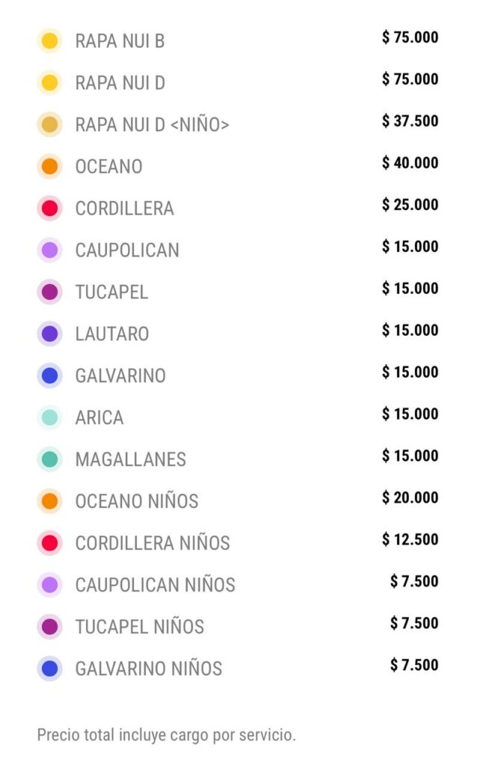Click the green MAGALLANES color dot
The height and width of the screenshot is (766, 483).
49,459
